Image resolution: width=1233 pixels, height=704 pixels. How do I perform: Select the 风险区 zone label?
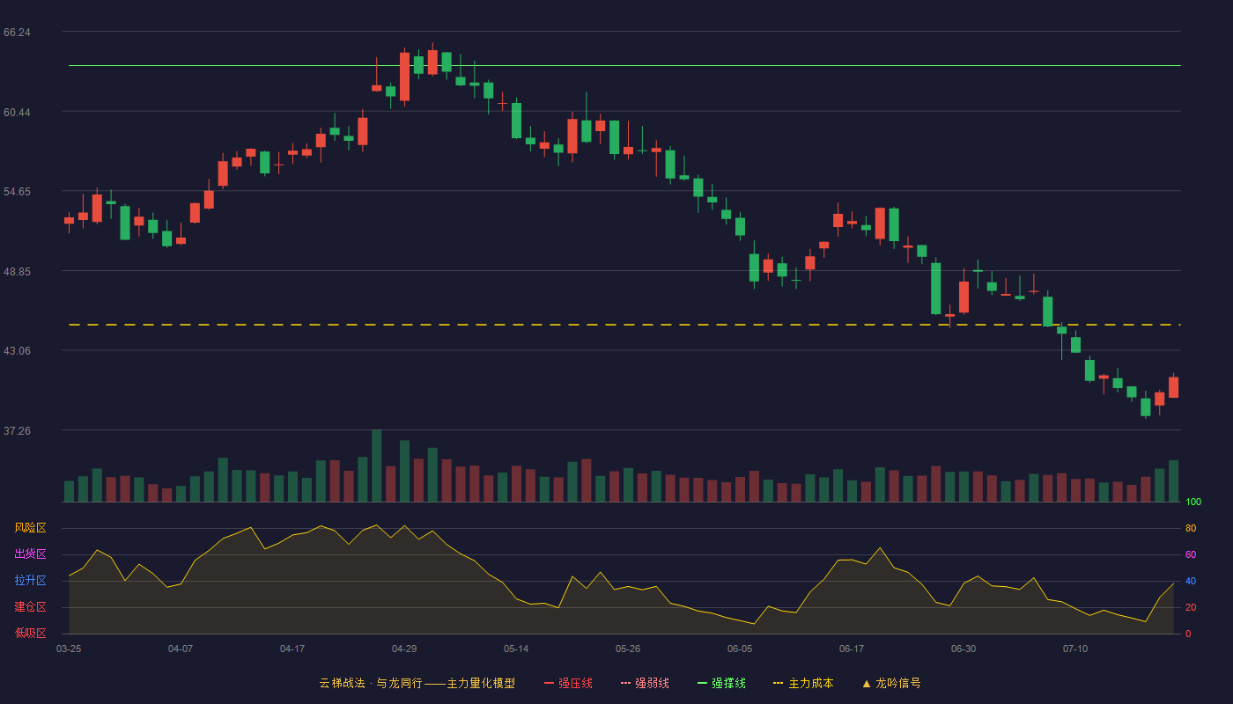[x=30, y=528]
